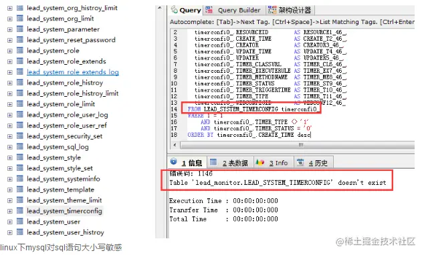Expand lead_system_timerconfig table node

click(10, 212)
